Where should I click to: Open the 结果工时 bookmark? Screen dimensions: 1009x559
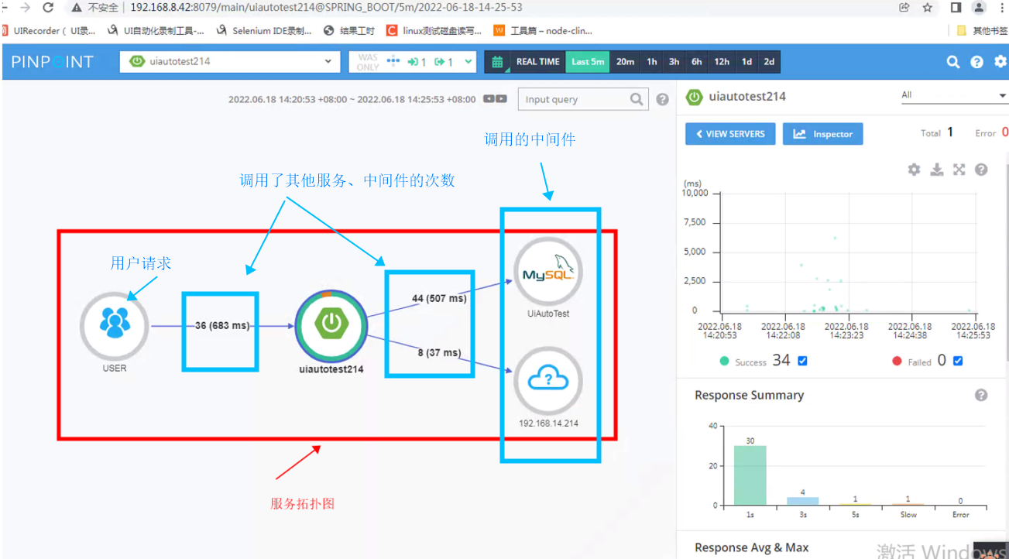point(349,31)
